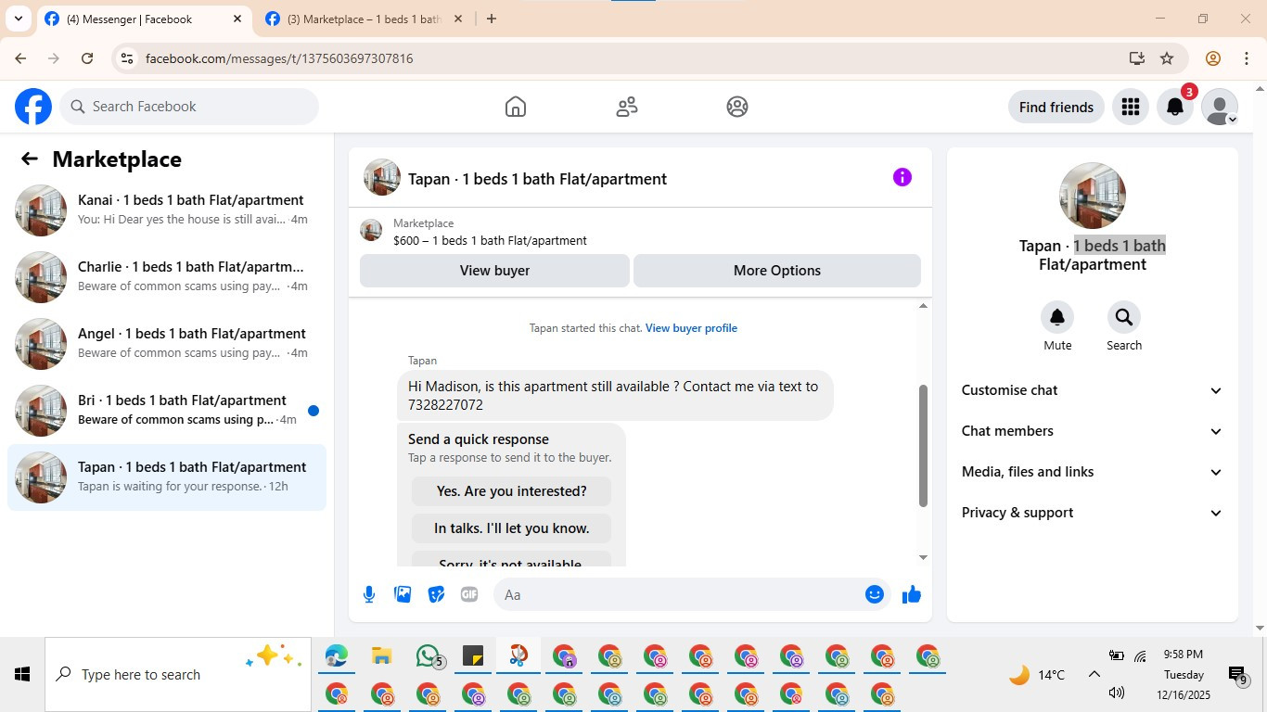
Task: Go back using the Marketplace back arrow
Action: [30, 159]
